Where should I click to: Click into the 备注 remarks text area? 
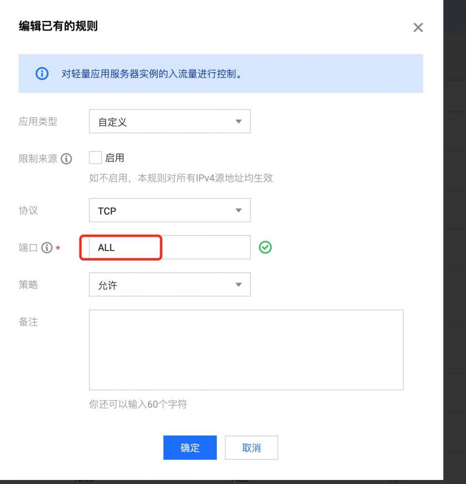246,350
